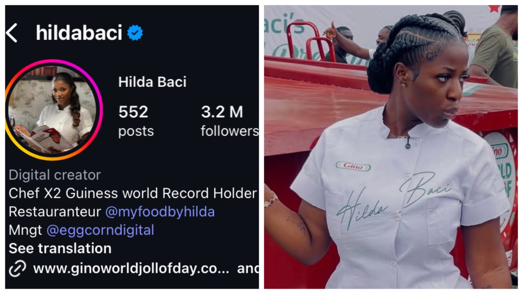Screen dimensions: 523x294
Task: Tap the back arrow icon
Action: [x=12, y=33]
